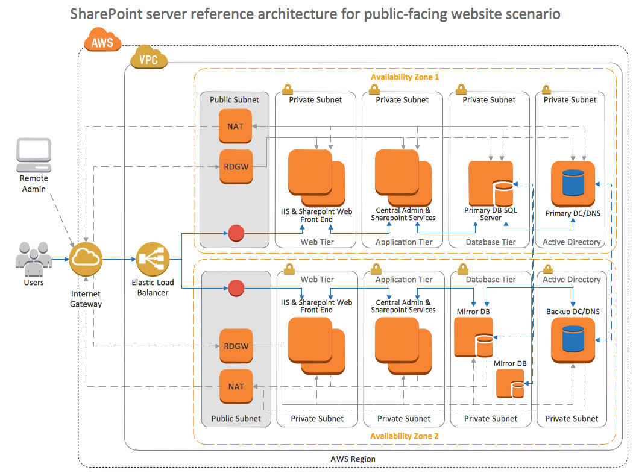Click the Backup DC/DNS directory icon

[x=573, y=340]
